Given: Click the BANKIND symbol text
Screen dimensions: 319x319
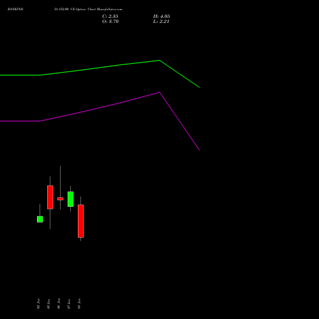Looking at the screenshot, I should coord(15,9).
